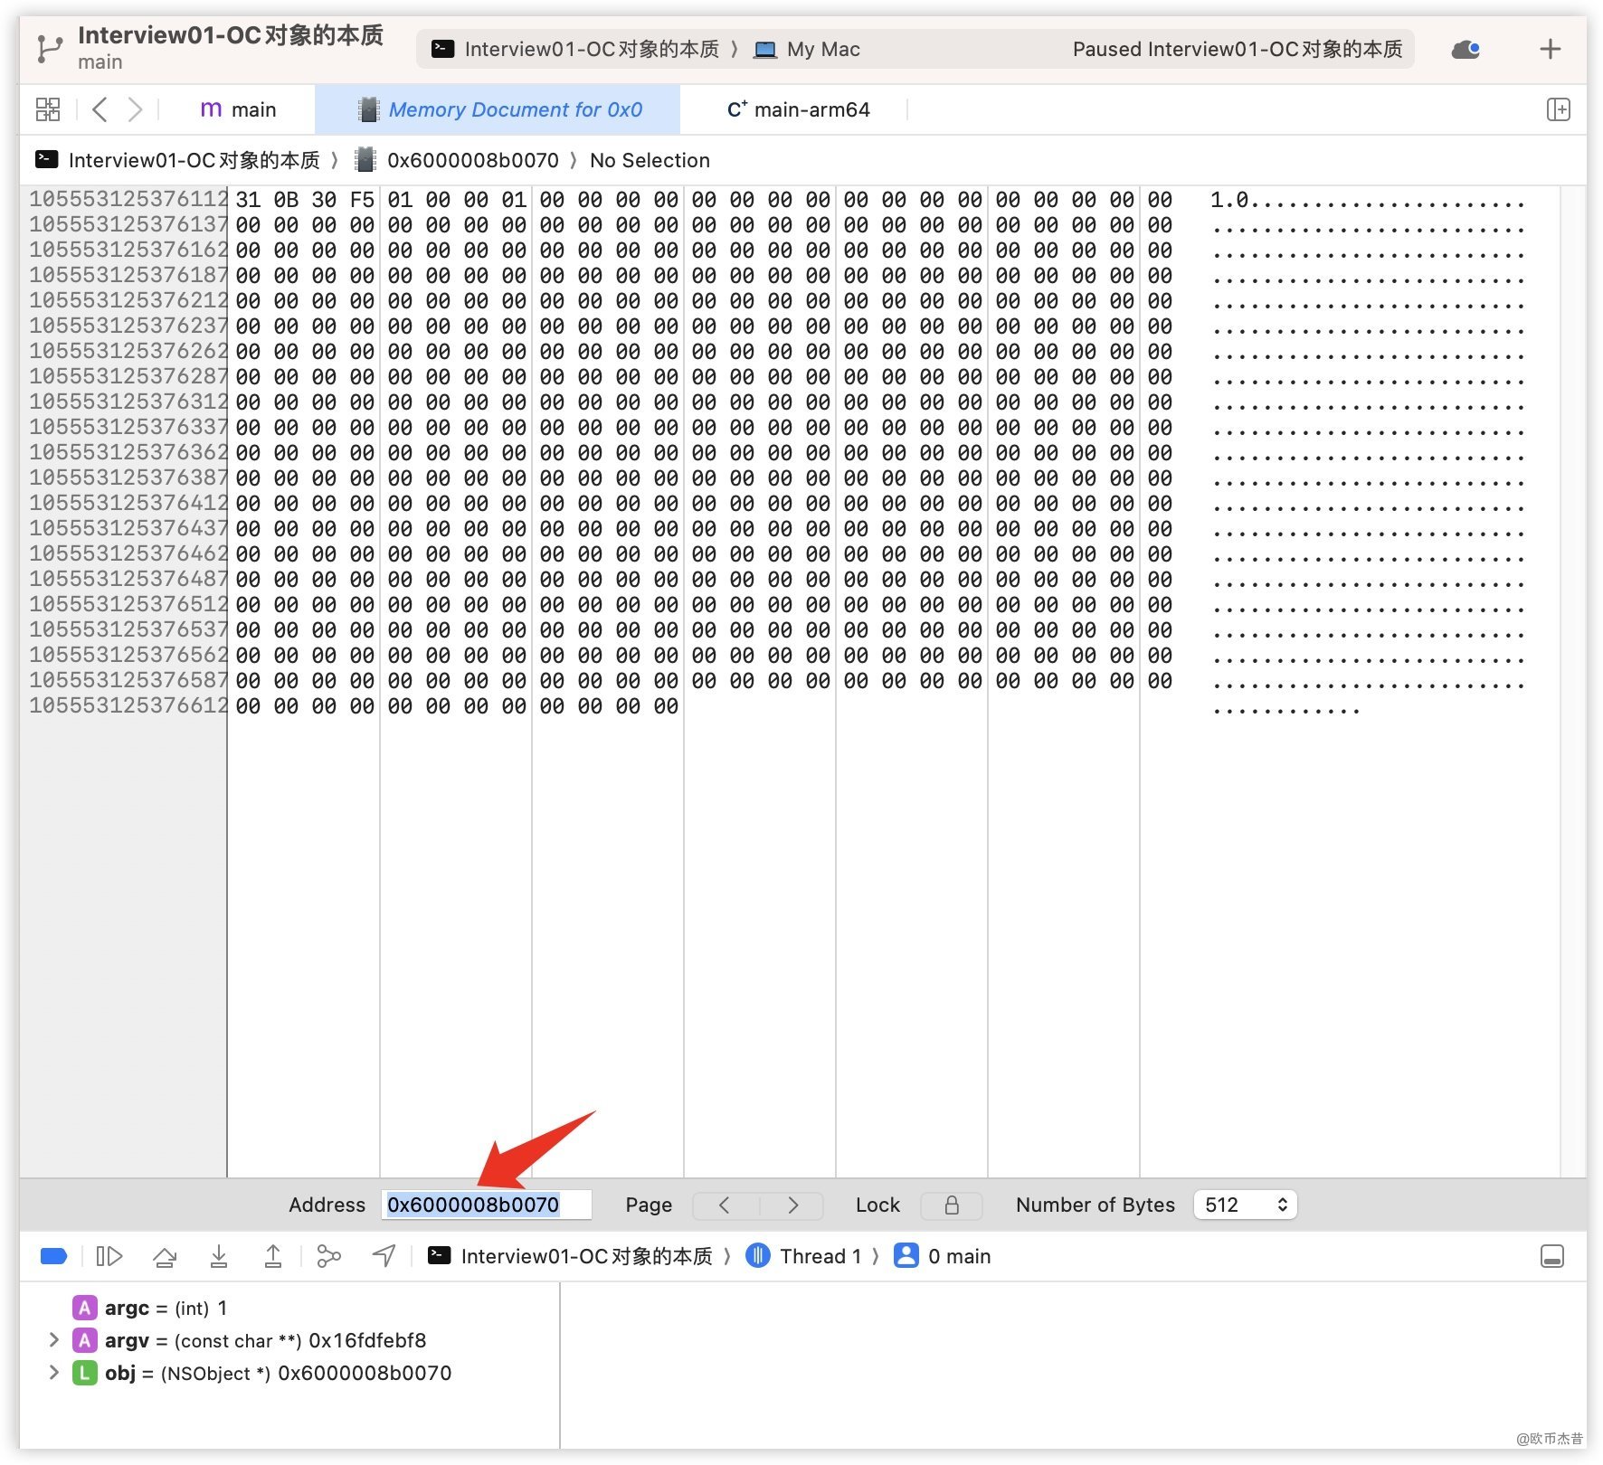Switch to the main source tab
This screenshot has height=1465, width=1603.
pyautogui.click(x=238, y=109)
